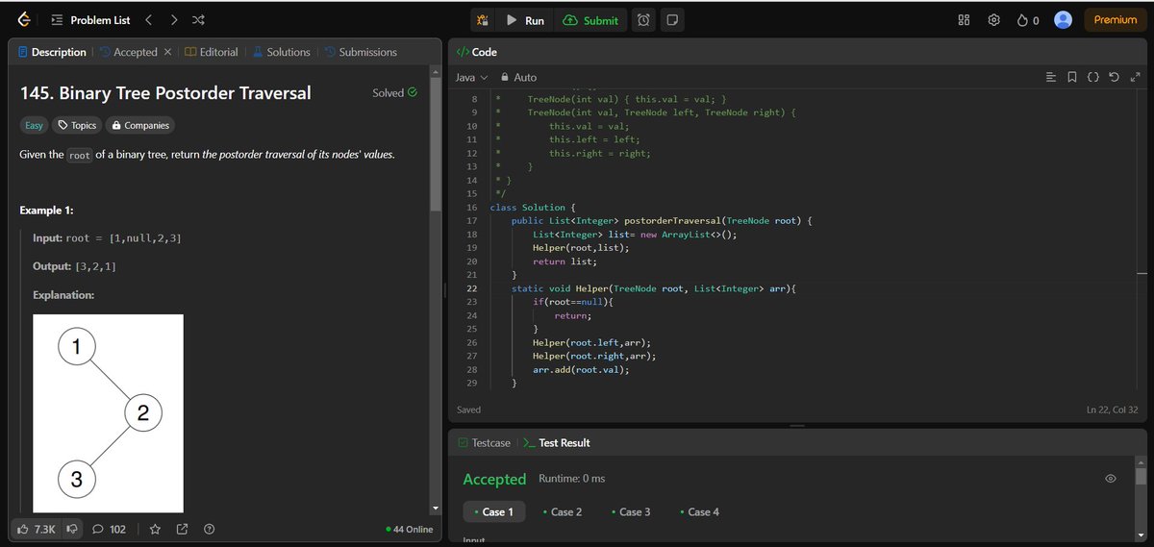
Task: Expand the Companies locked tag
Action: (139, 125)
